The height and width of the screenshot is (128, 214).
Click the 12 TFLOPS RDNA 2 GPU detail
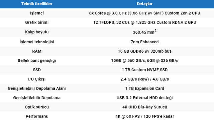(144, 22)
